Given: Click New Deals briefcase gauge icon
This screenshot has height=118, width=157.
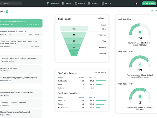Looking at the screenshot, I should [140, 64].
